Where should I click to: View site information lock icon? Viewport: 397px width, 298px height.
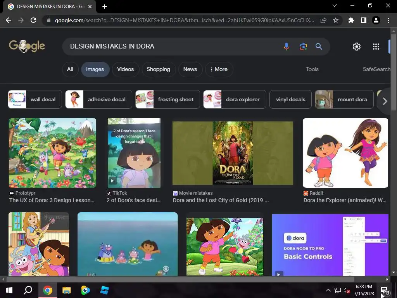49,20
